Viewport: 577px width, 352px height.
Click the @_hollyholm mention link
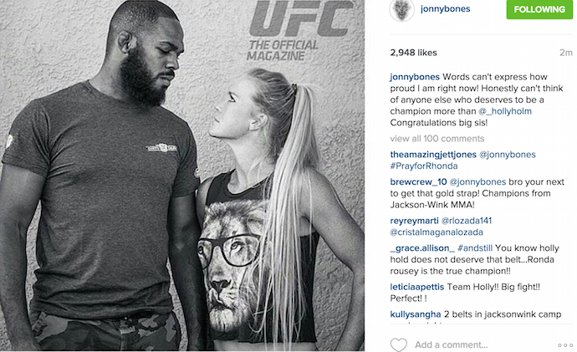tap(505, 111)
